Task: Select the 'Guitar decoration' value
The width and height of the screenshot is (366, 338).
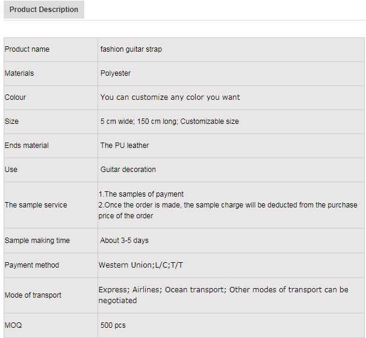Action: click(x=128, y=170)
